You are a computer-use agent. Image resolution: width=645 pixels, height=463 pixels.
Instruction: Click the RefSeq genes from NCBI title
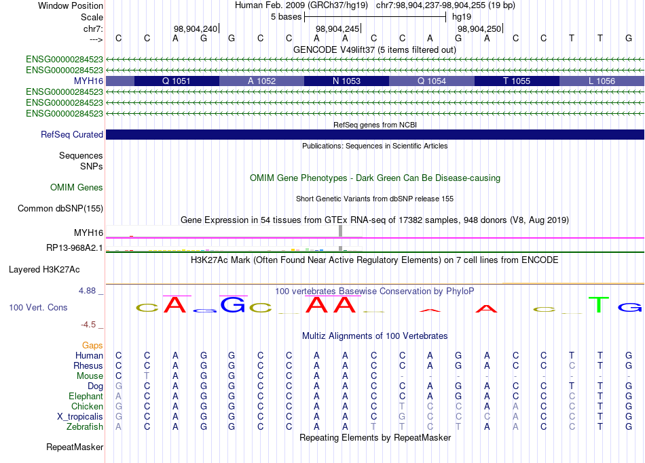[x=375, y=125]
